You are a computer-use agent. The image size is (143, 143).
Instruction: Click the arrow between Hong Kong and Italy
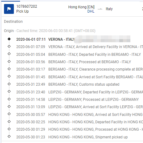[x=100, y=9]
